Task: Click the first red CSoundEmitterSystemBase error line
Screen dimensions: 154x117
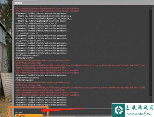Action: [x=47, y=8]
